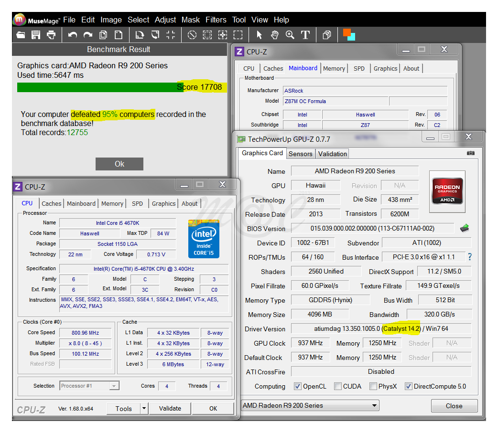
Task: Click the BIOS save chip icon
Action: (x=465, y=228)
